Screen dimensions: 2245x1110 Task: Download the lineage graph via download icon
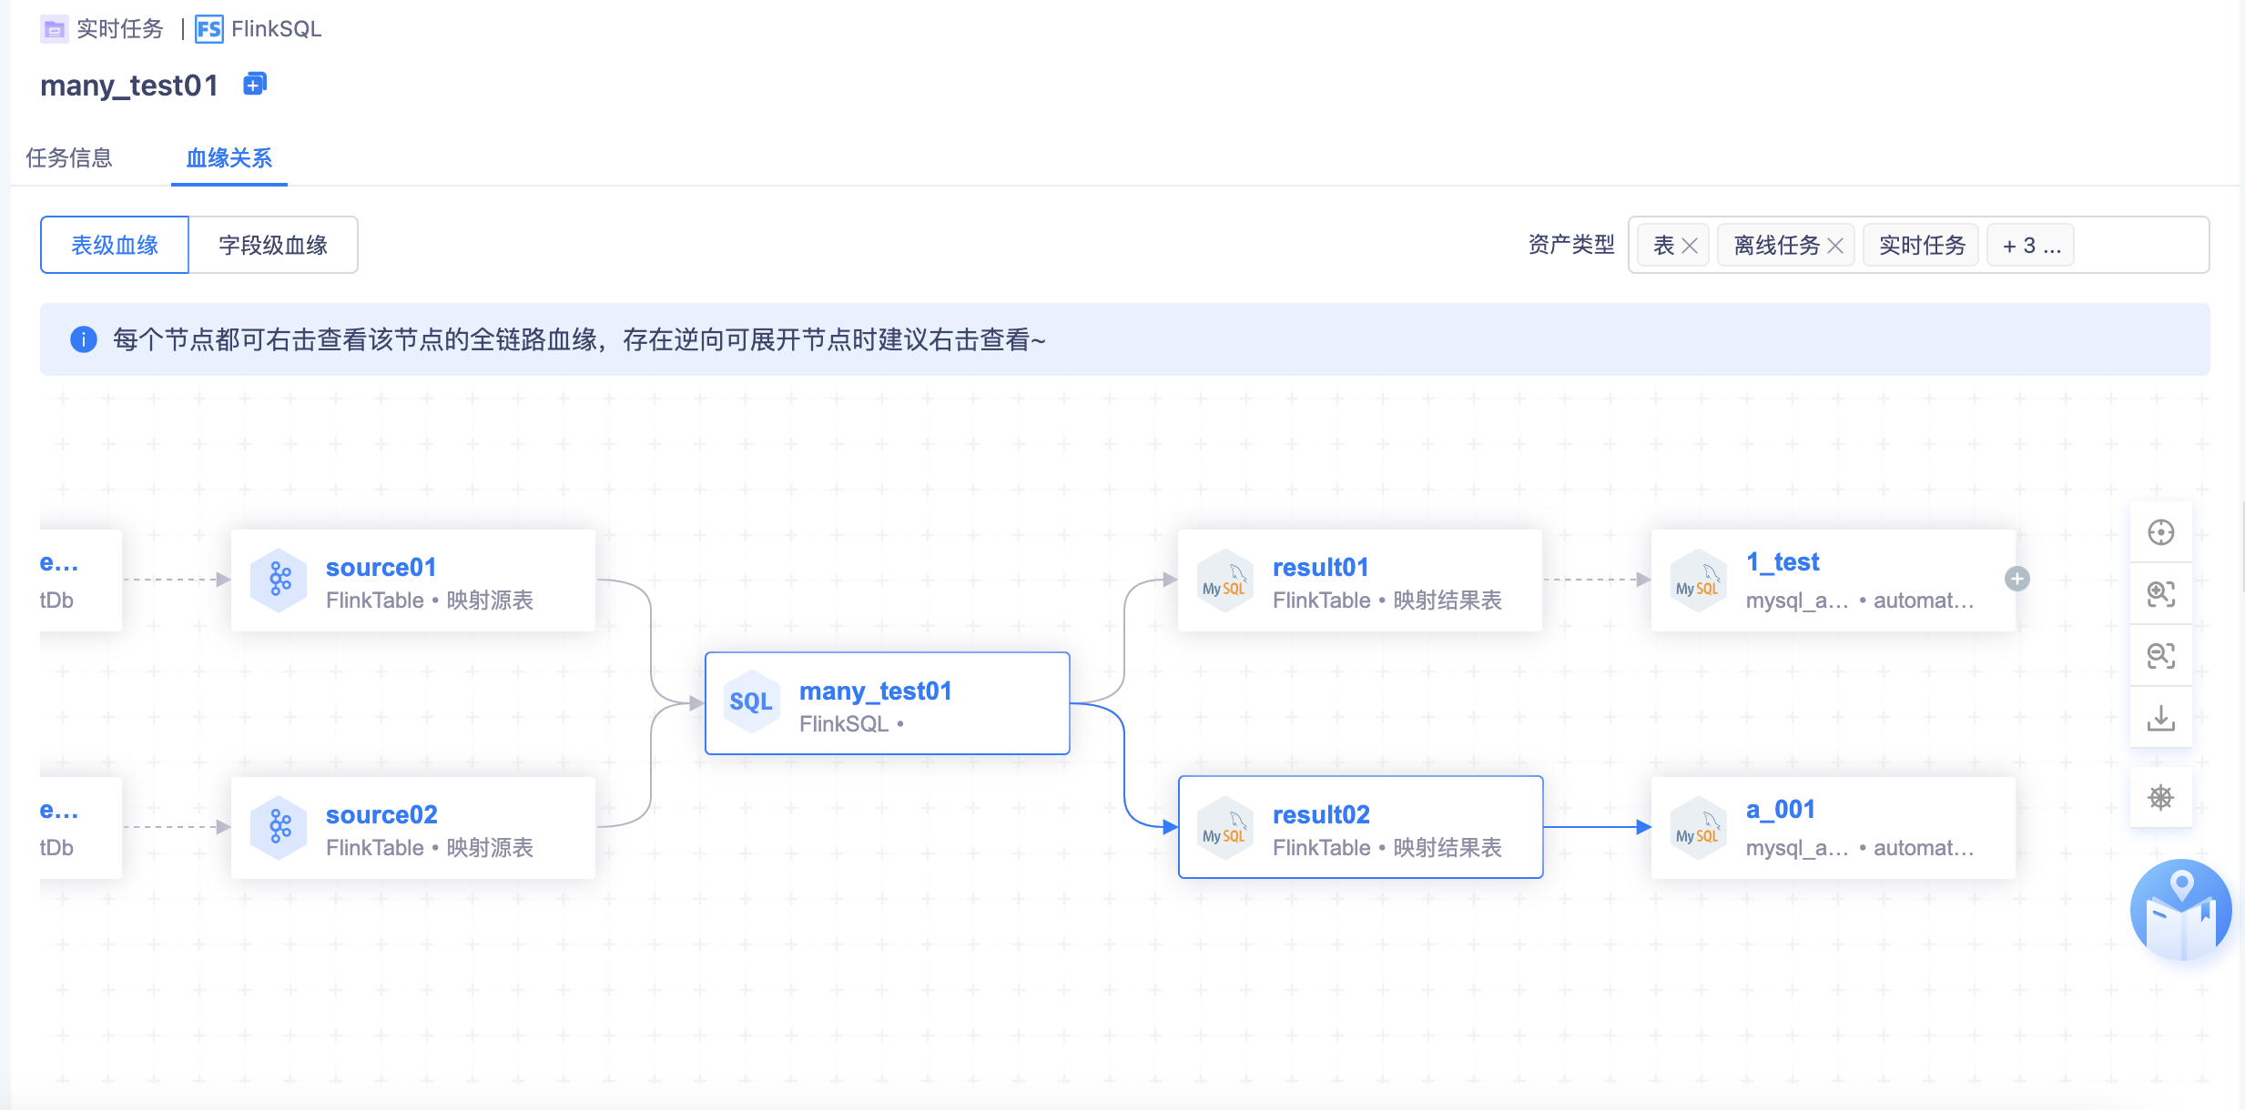2160,718
